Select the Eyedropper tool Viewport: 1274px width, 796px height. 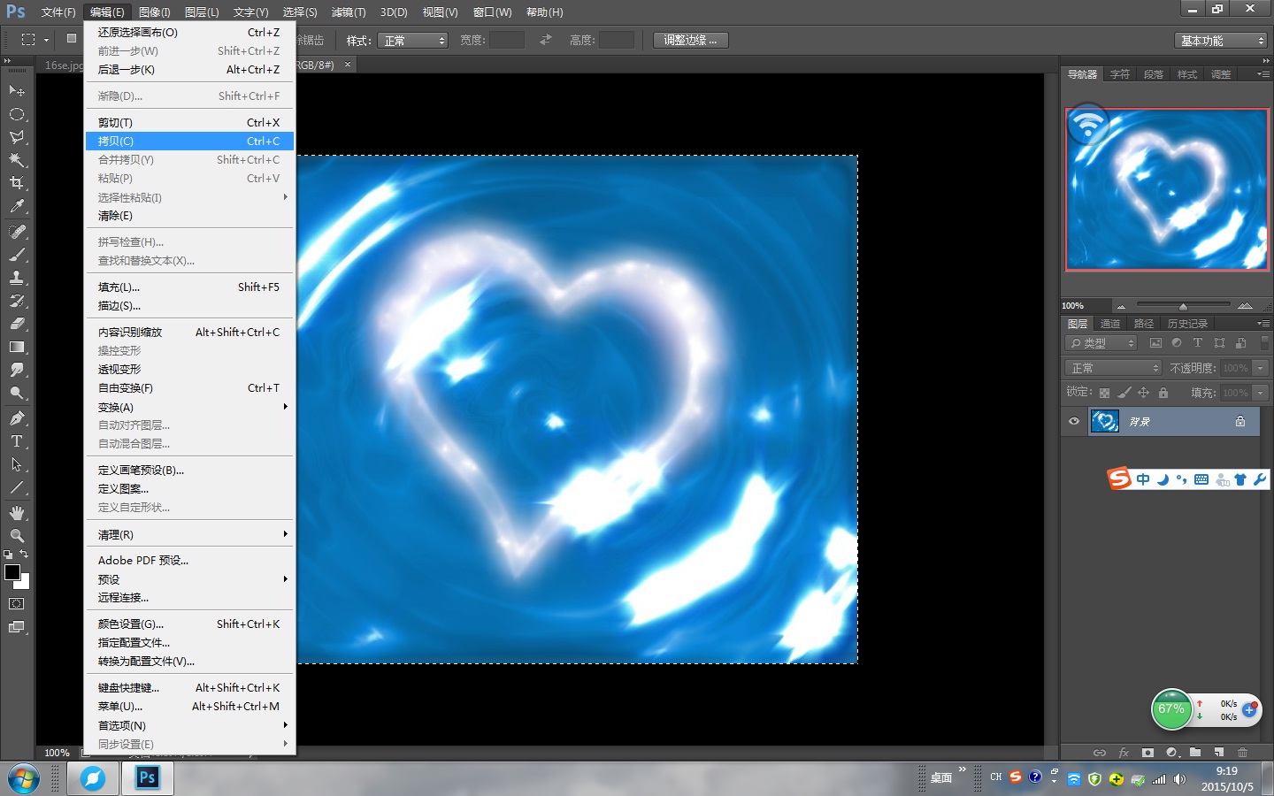17,206
